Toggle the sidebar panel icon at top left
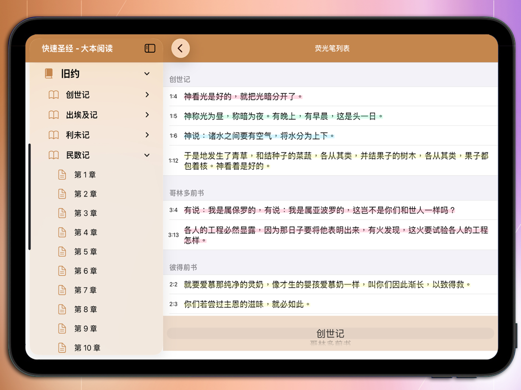 pyautogui.click(x=150, y=48)
